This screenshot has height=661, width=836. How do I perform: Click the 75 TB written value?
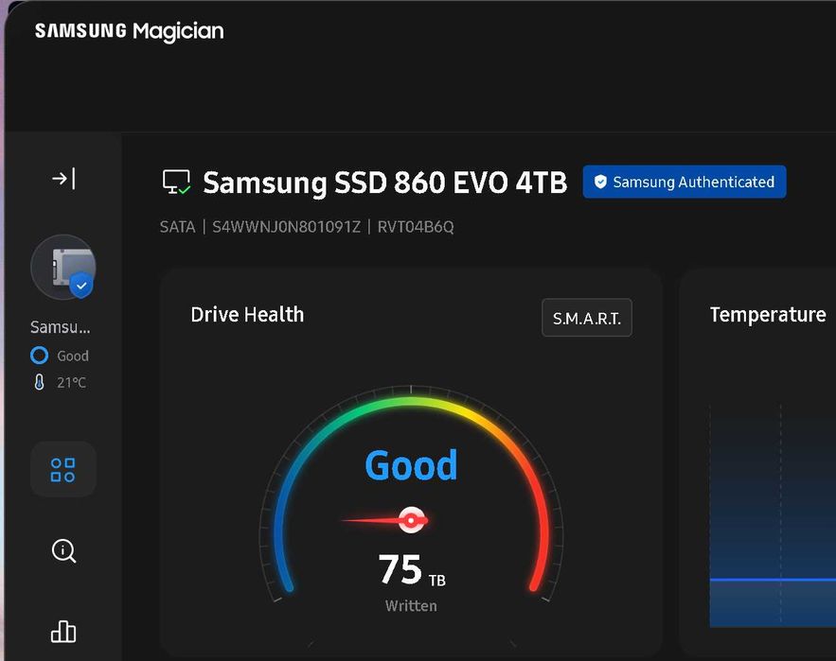[x=412, y=570]
